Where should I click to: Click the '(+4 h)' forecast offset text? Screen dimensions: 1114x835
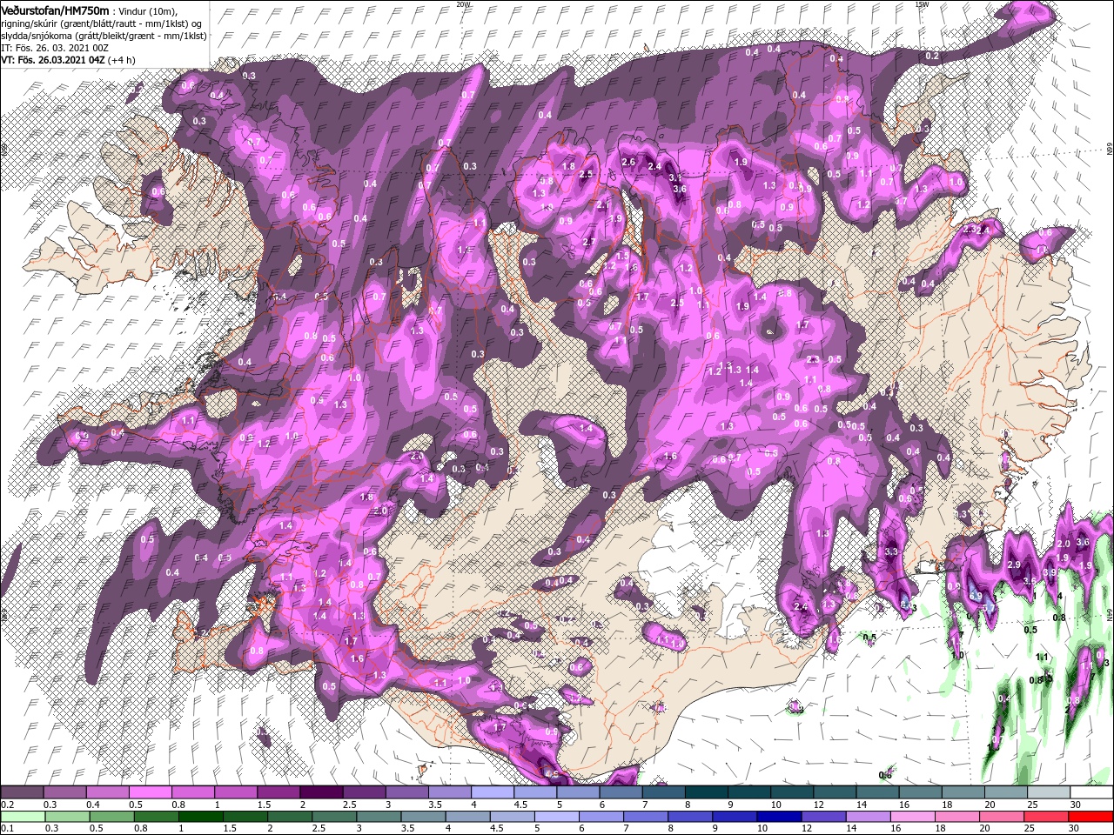(122, 60)
